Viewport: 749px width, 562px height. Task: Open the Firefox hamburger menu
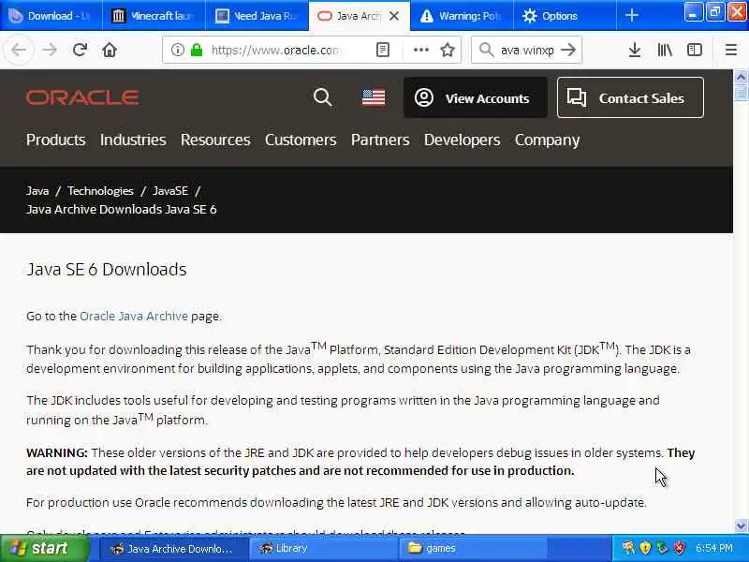tap(731, 50)
